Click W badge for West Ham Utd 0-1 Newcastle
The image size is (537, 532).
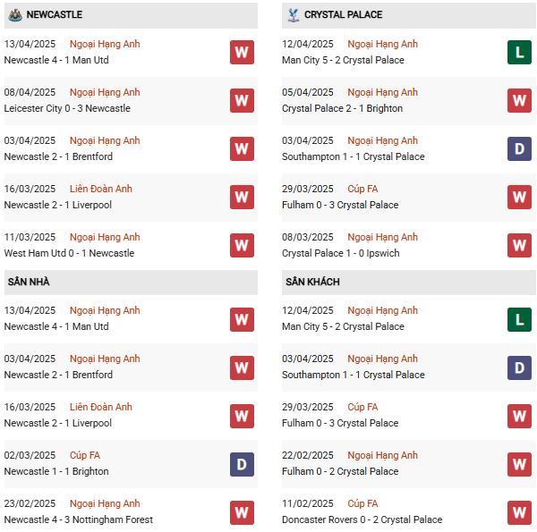[242, 245]
